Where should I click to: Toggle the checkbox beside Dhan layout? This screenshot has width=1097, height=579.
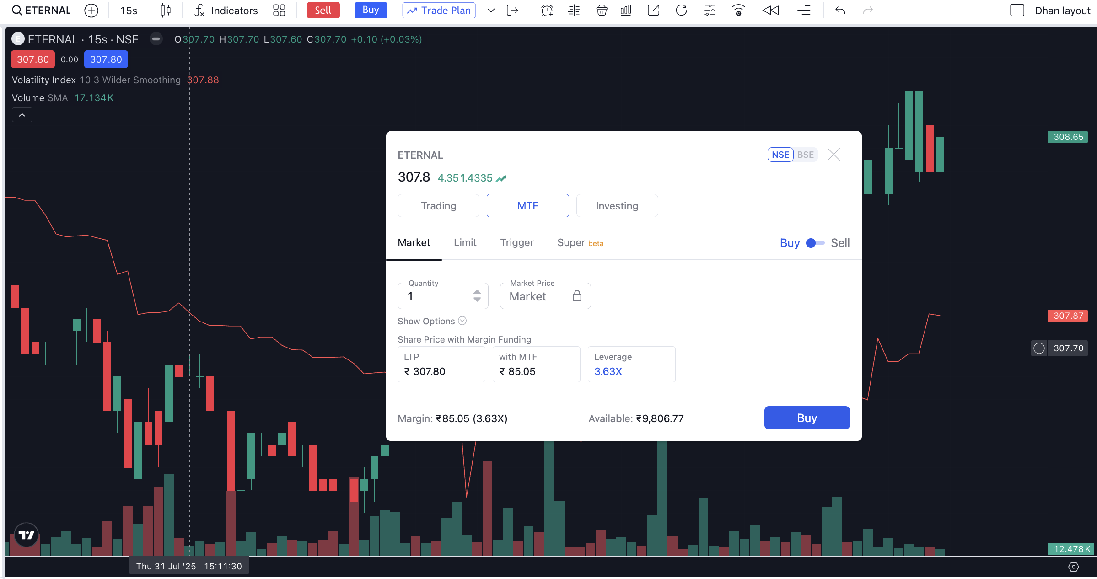pos(1017,11)
